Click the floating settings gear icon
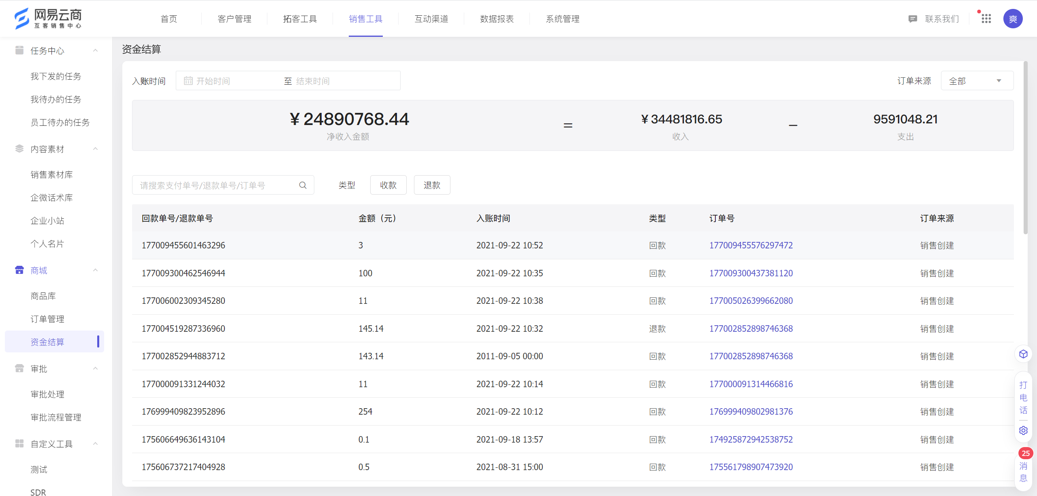The height and width of the screenshot is (496, 1037). (x=1023, y=430)
